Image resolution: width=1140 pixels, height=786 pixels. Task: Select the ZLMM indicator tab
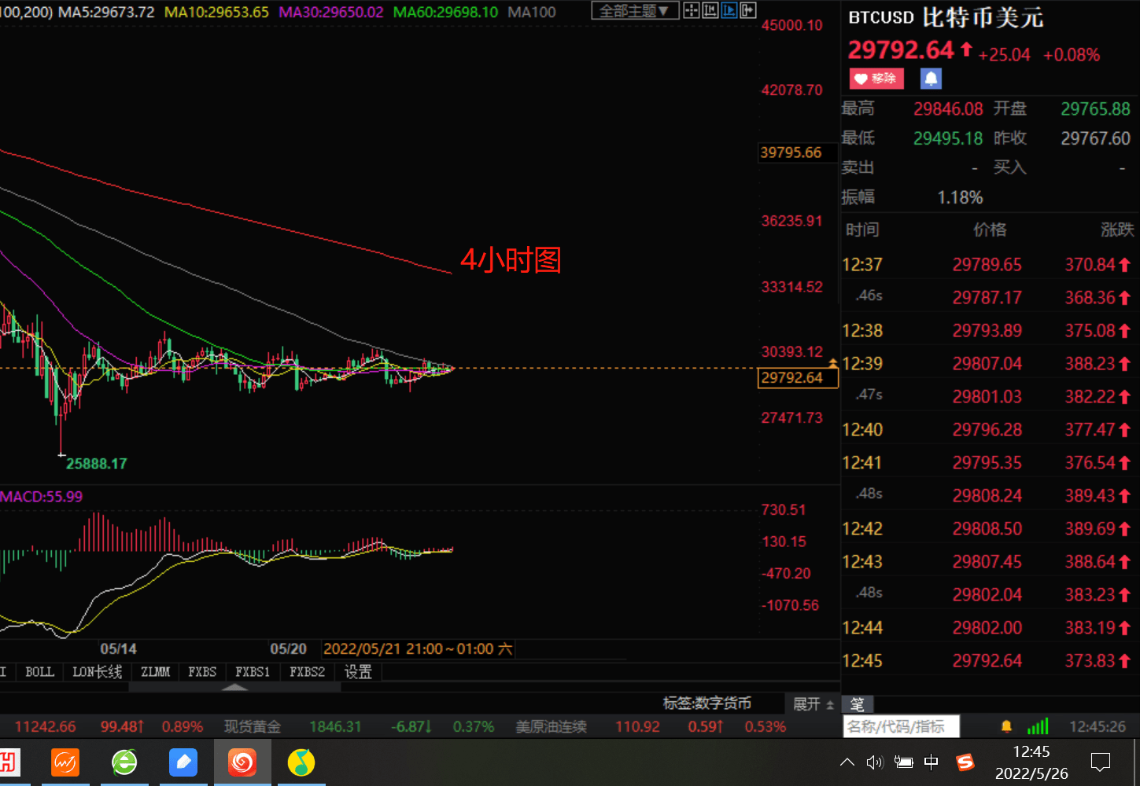point(155,672)
